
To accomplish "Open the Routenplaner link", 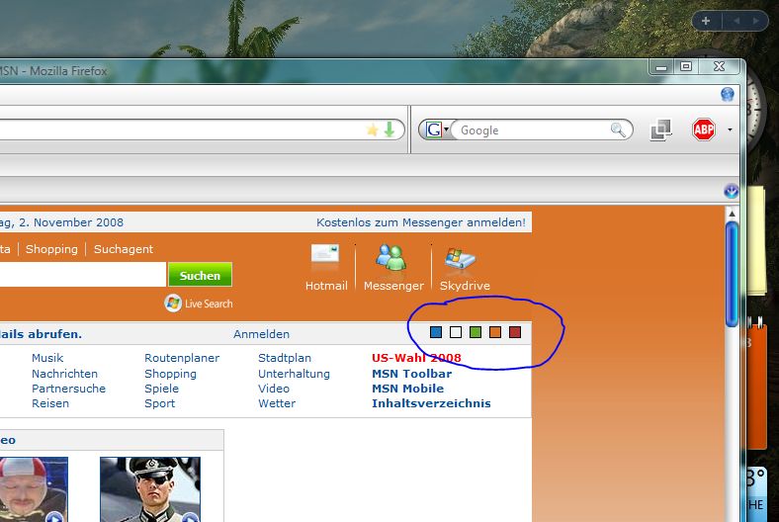I will (182, 358).
